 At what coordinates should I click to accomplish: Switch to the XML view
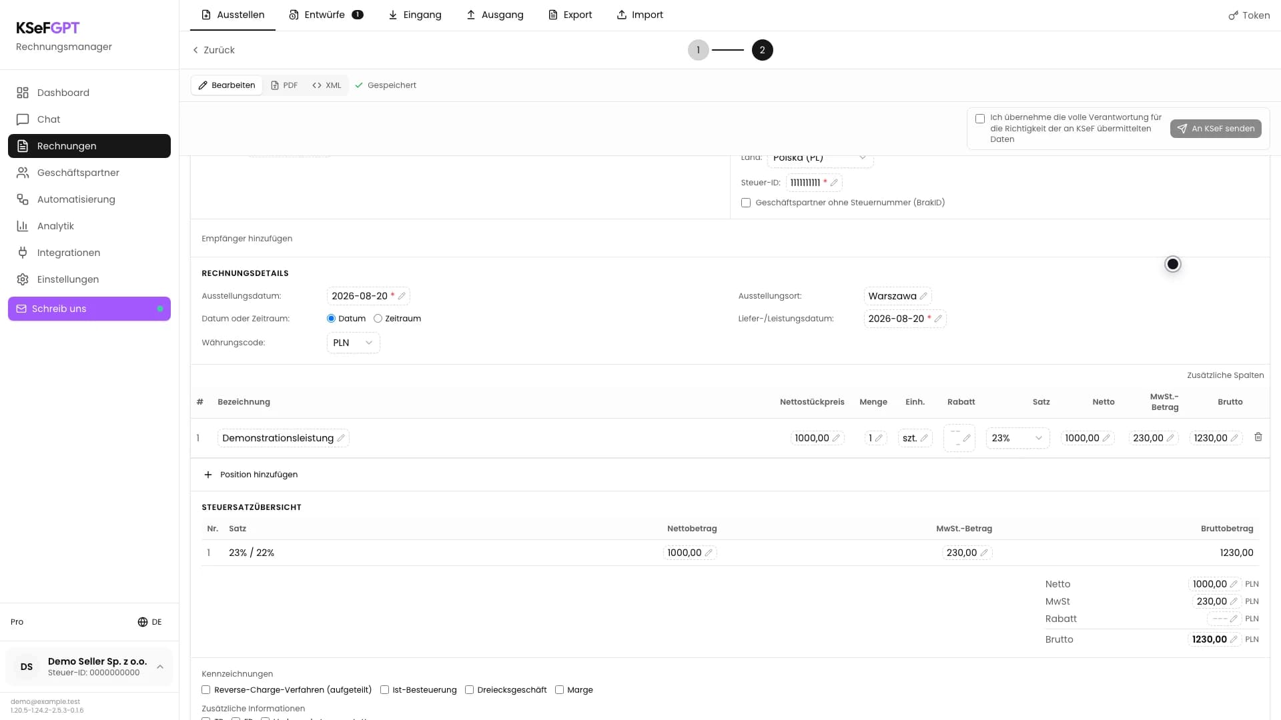tap(327, 85)
